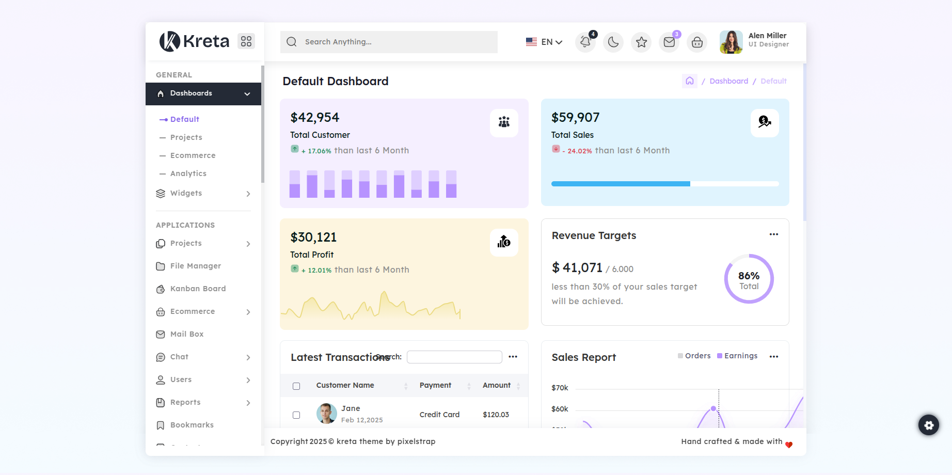Screen dimensions: 952x475
Task: Check the select-all checkbox in table header
Action: pos(296,386)
